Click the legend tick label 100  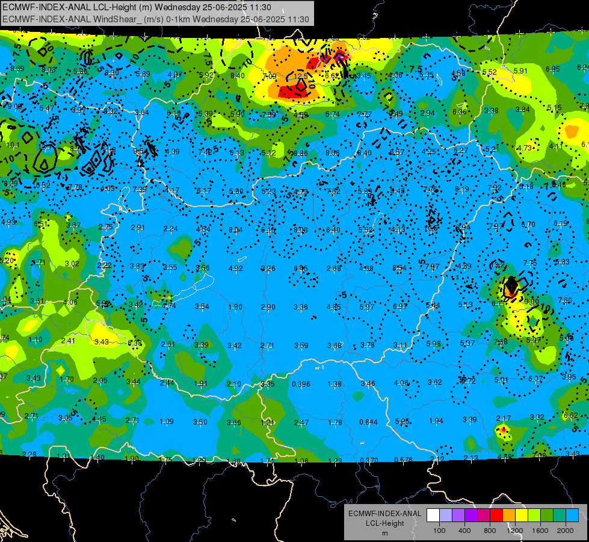(x=439, y=531)
